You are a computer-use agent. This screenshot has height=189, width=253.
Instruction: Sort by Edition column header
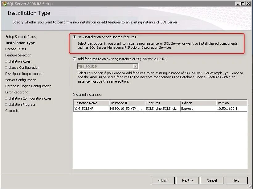(x=198, y=103)
